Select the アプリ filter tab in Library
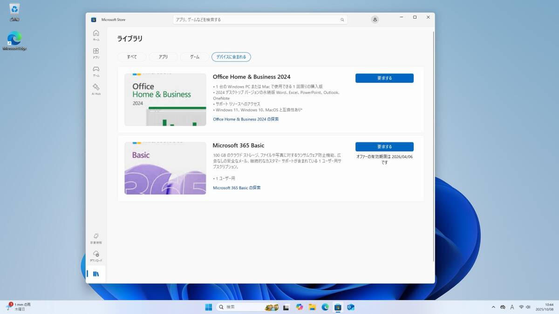 point(163,57)
